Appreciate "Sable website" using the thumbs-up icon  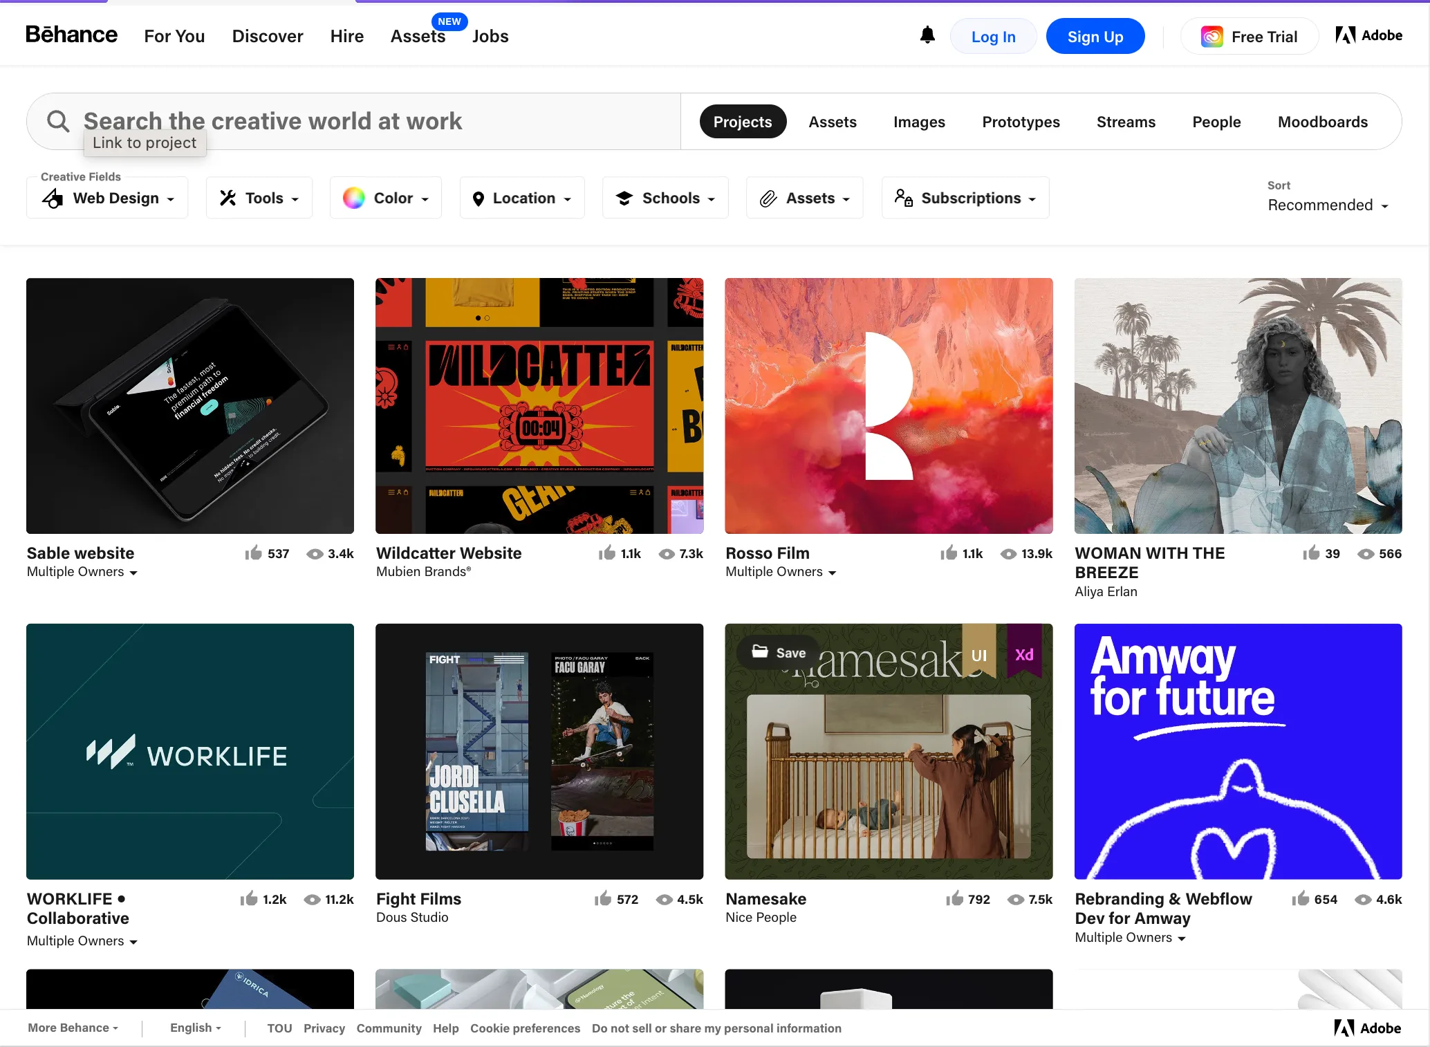pyautogui.click(x=250, y=553)
